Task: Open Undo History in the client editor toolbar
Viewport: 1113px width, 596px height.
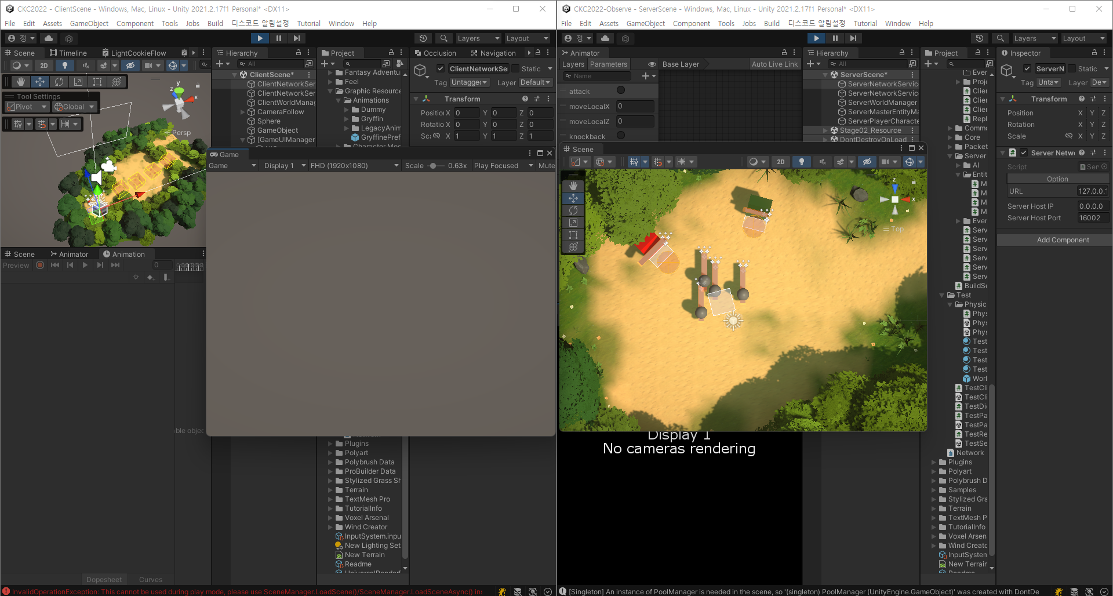Action: (x=423, y=38)
